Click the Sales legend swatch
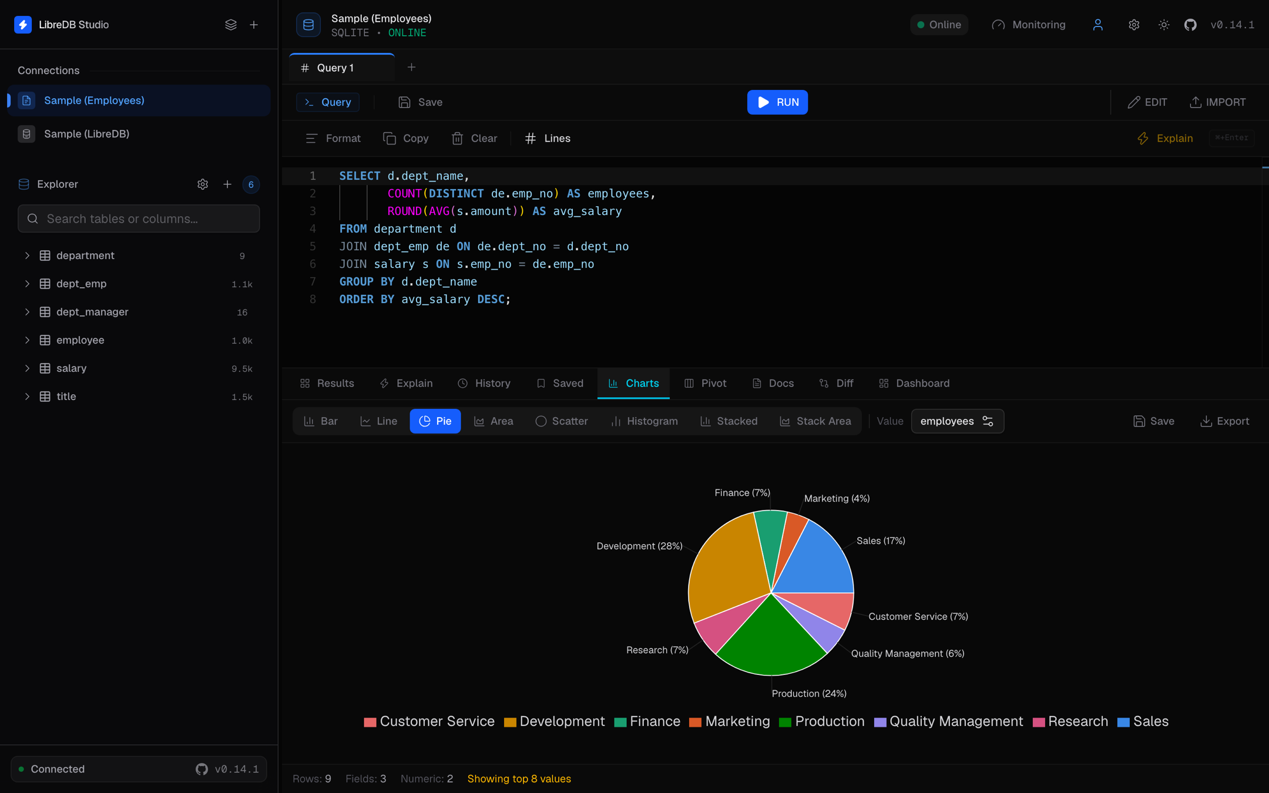Image resolution: width=1269 pixels, height=793 pixels. tap(1123, 722)
